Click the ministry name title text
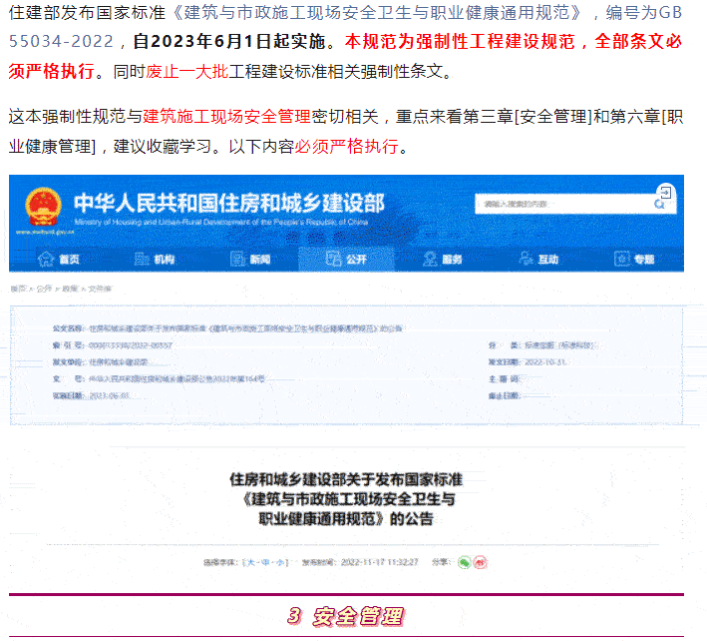This screenshot has width=707, height=641. click(x=229, y=203)
